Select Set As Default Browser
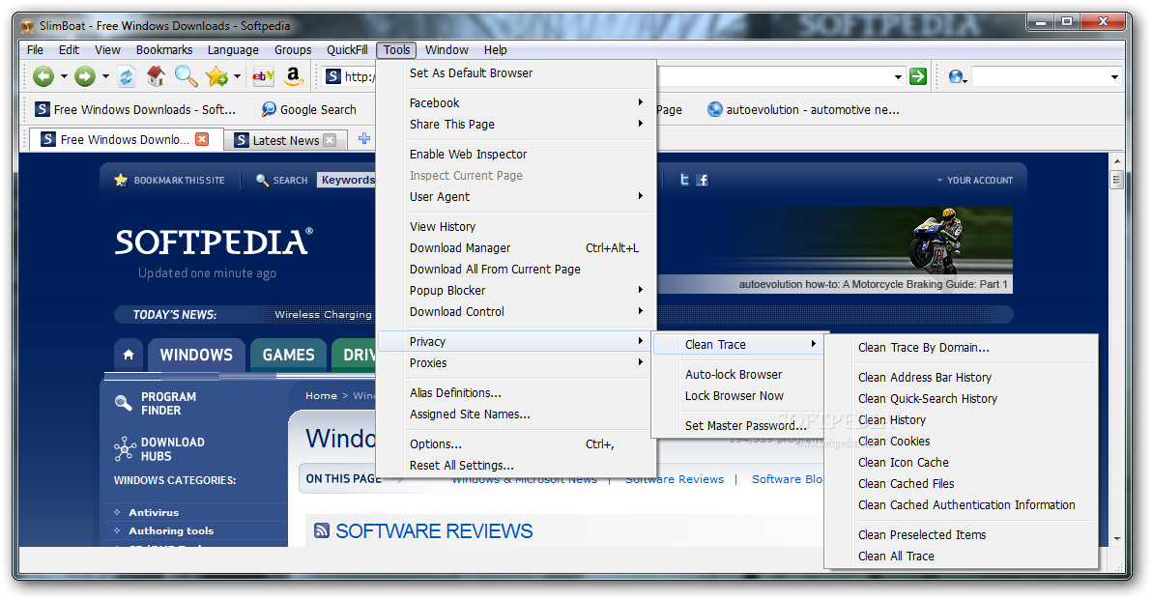 click(516, 73)
